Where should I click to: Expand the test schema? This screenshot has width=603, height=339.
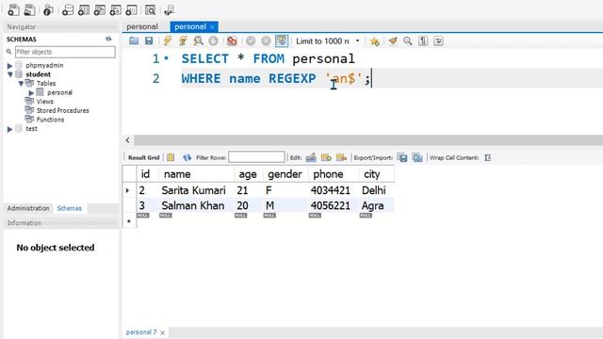[9, 129]
